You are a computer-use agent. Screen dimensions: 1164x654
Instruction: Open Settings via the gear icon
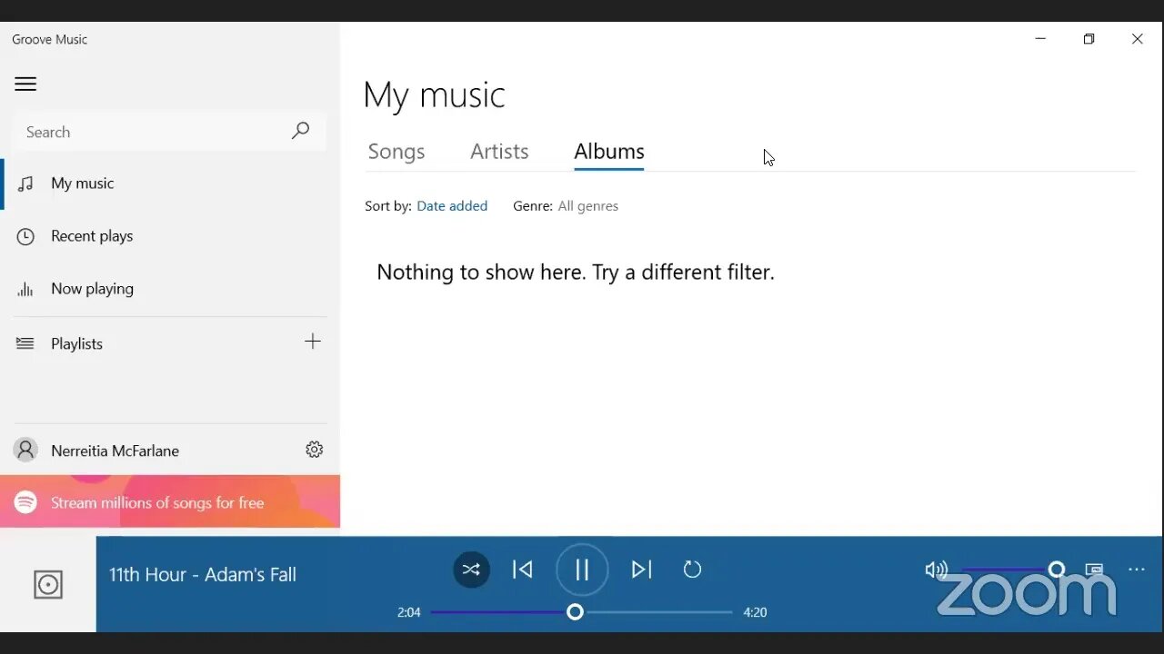click(x=315, y=450)
